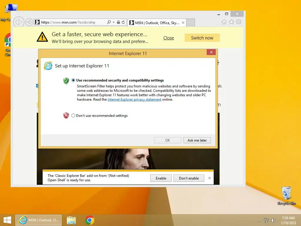
Task: Select the MSN | Outlook, Office tab
Action: point(157,23)
